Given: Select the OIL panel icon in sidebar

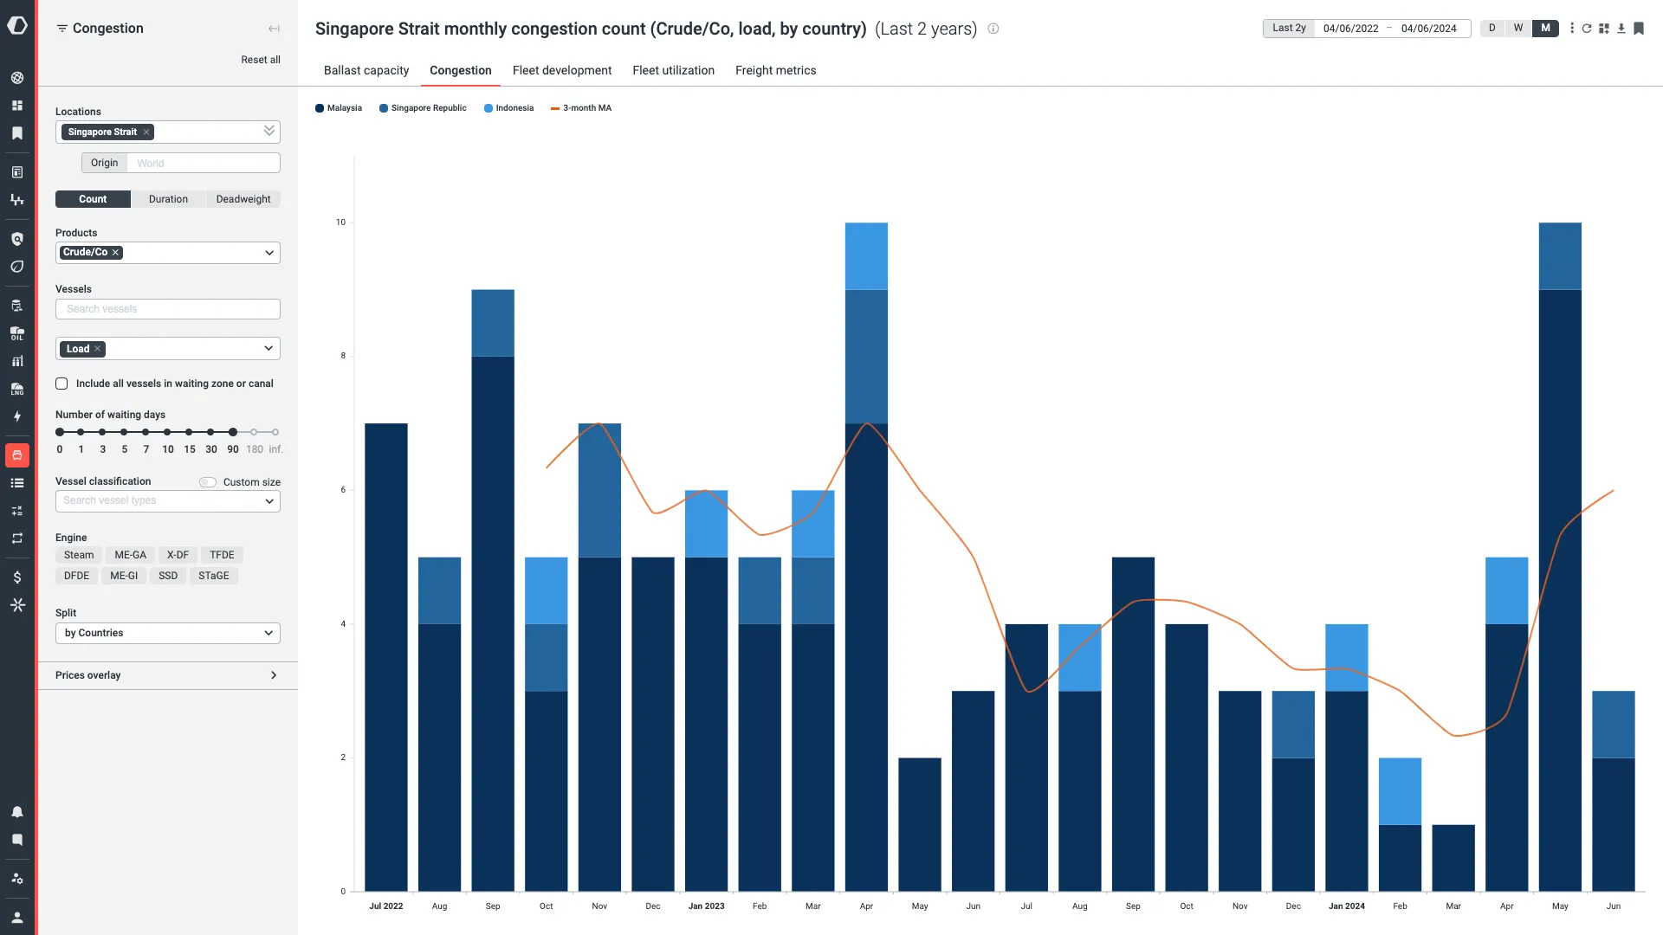Looking at the screenshot, I should coord(17,333).
